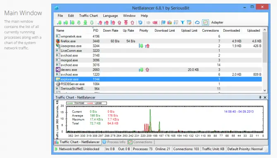
Task: Click the Down Rate column header
Action: [x=110, y=30]
